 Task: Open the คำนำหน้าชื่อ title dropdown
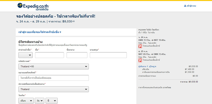pos(25,55)
